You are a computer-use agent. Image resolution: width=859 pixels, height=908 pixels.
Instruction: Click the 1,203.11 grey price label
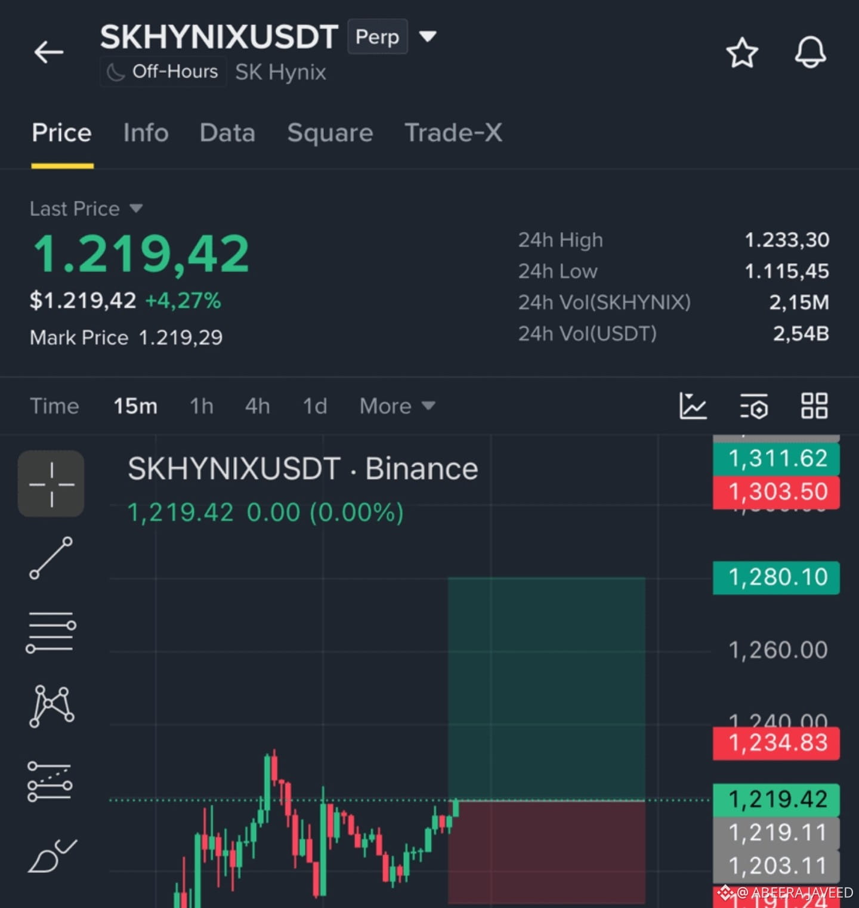[776, 866]
